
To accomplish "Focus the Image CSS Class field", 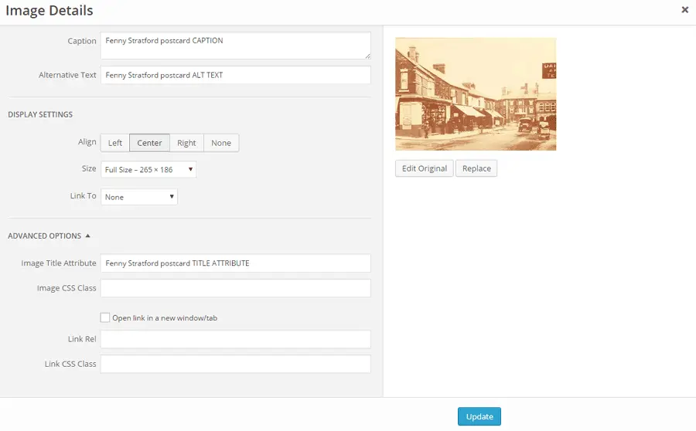I will click(x=235, y=288).
